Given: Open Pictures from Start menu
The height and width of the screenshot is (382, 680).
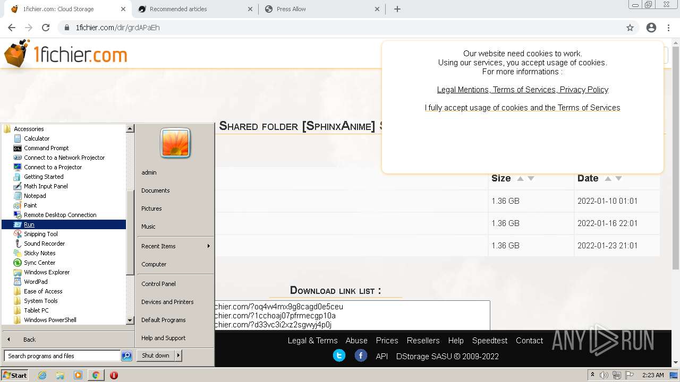Looking at the screenshot, I should tap(151, 209).
